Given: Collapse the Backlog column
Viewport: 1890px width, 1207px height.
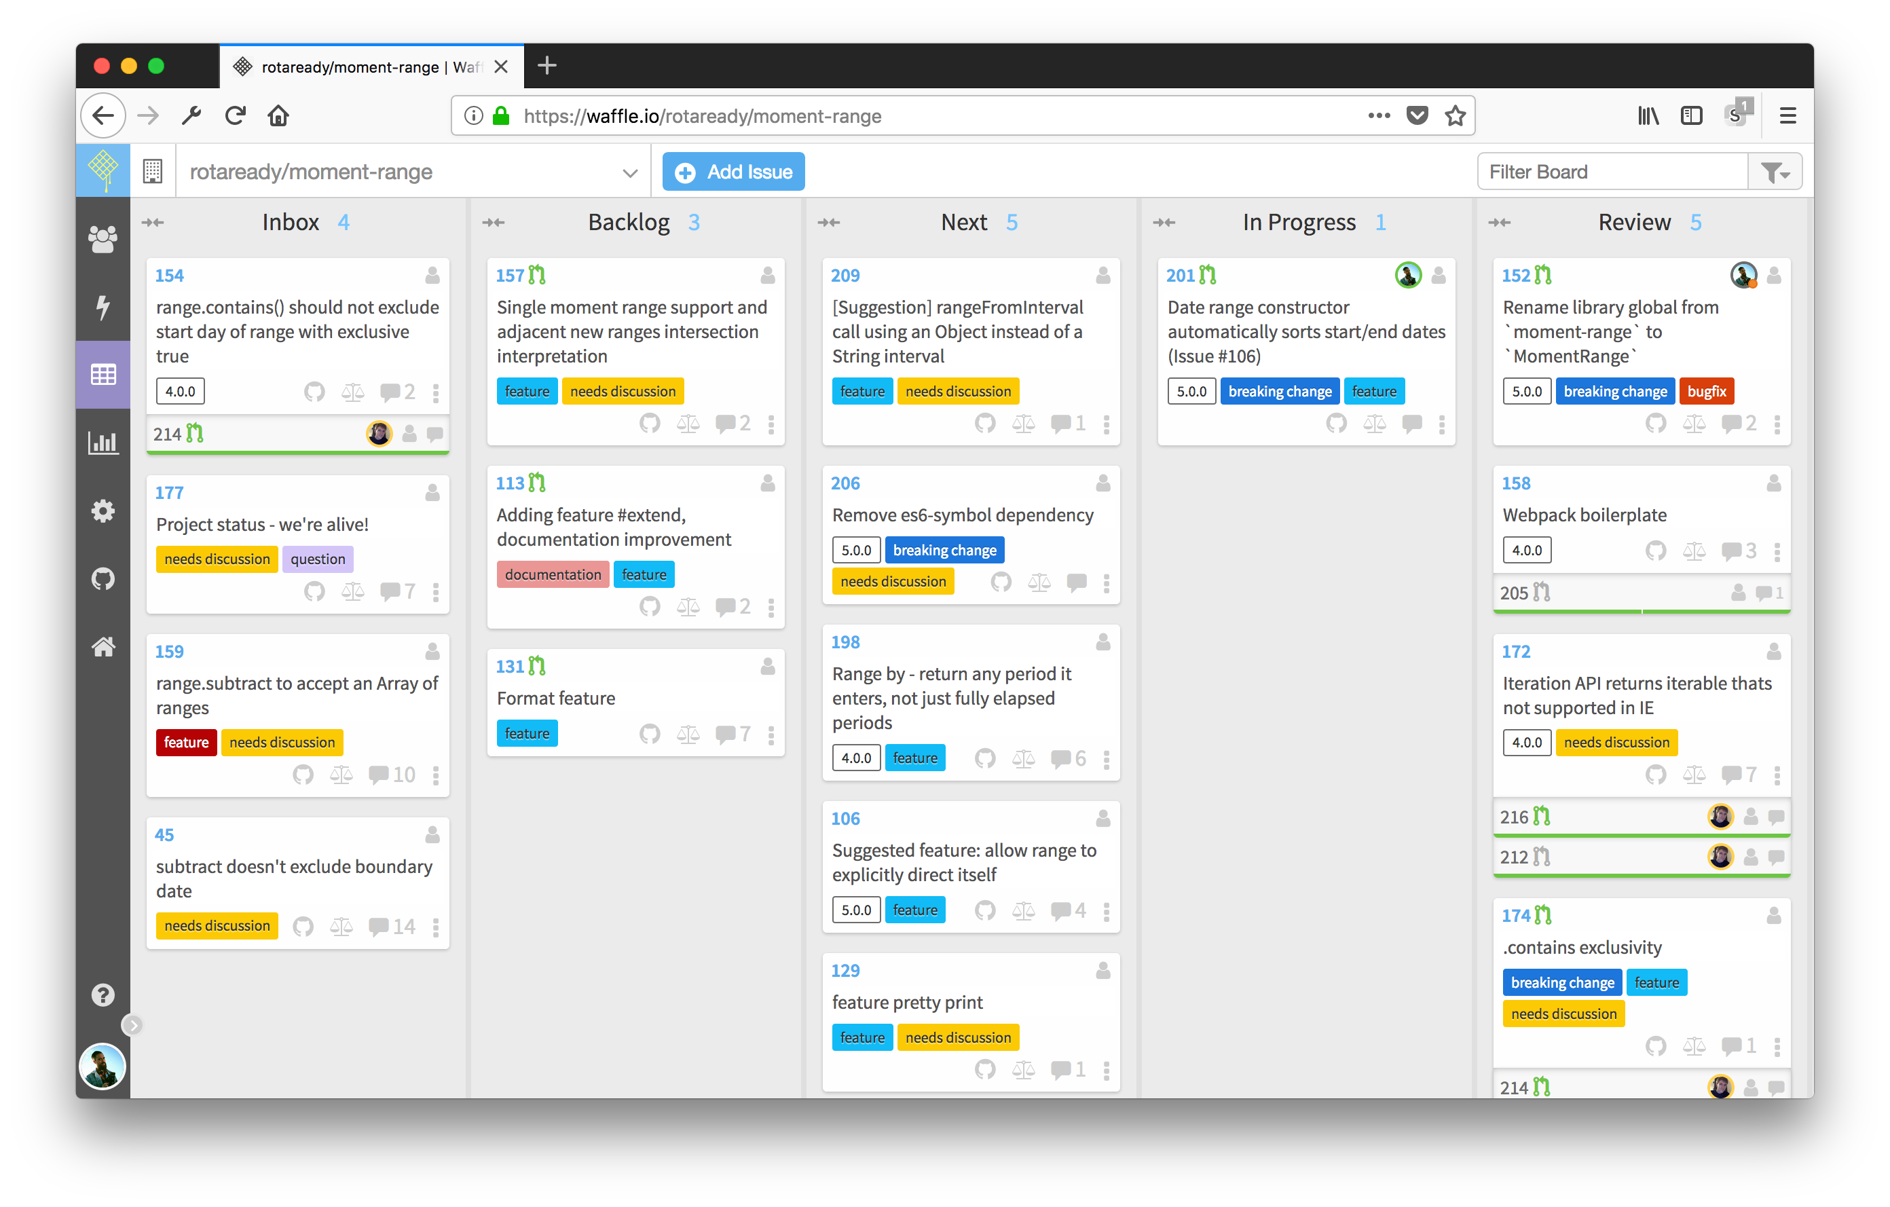Looking at the screenshot, I should [493, 223].
